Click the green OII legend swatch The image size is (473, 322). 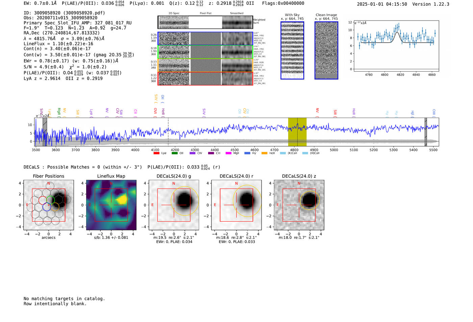(x=175, y=153)
